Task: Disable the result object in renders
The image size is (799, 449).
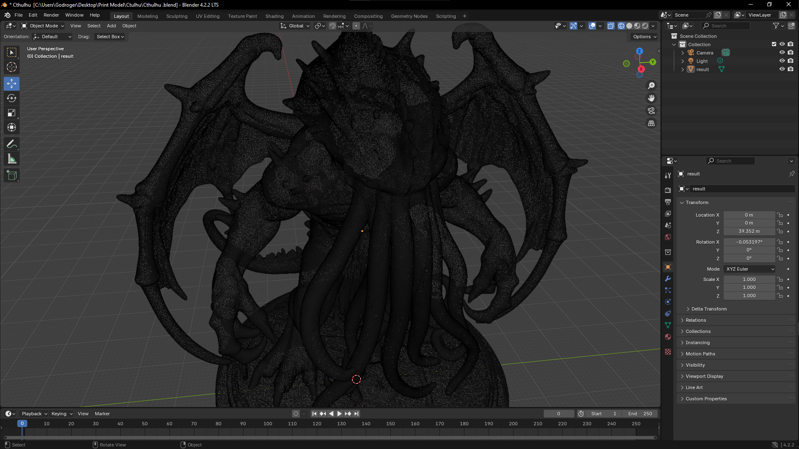Action: coord(791,69)
